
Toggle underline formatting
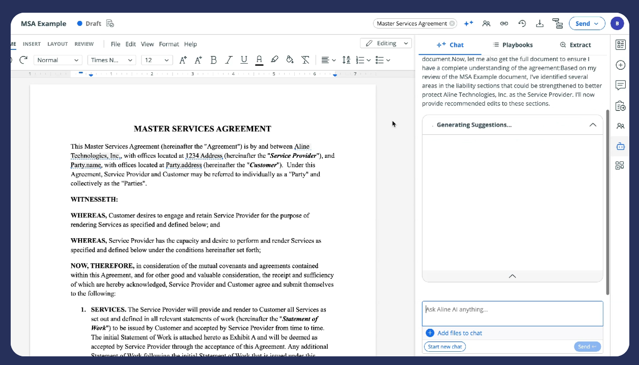[x=244, y=60]
